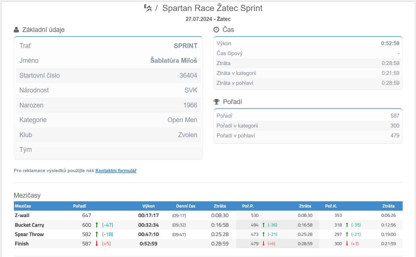Viewport: 416px width, 257px height.
Task: Click the red down arrow beside rank 587
Action: click(97, 244)
